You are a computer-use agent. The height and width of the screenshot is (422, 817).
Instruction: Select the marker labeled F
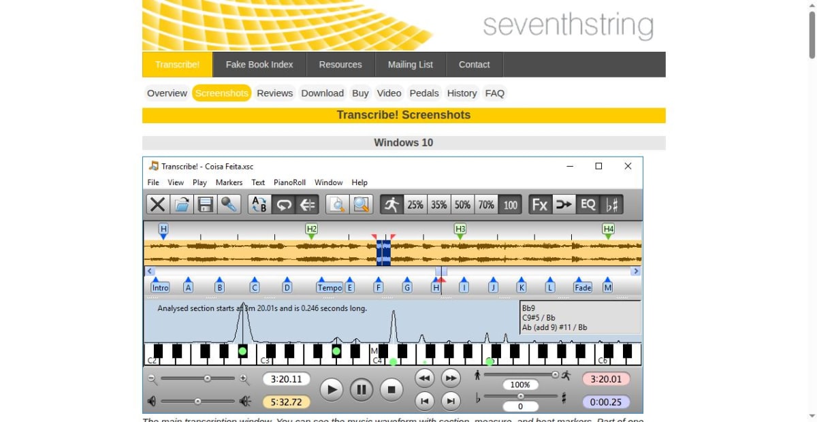click(x=379, y=287)
